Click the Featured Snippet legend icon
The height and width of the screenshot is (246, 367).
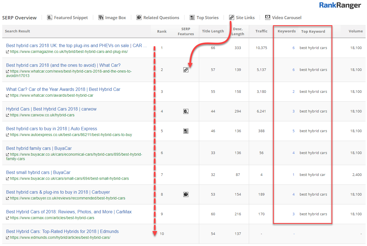pyautogui.click(x=50, y=17)
